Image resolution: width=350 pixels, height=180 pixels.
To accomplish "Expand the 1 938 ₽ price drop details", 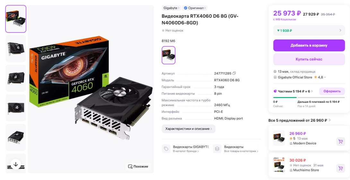I will [309, 30].
